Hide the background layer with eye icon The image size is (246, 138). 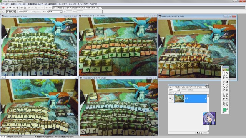coord(170,99)
